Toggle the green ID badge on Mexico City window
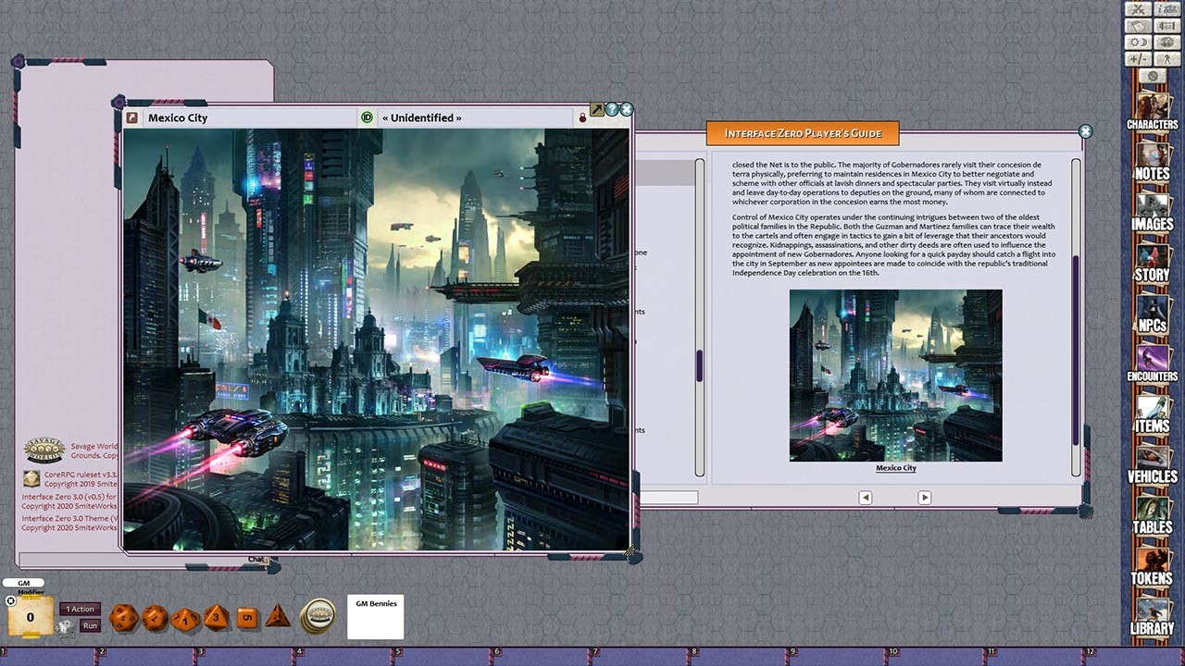The height and width of the screenshot is (666, 1185). [367, 117]
